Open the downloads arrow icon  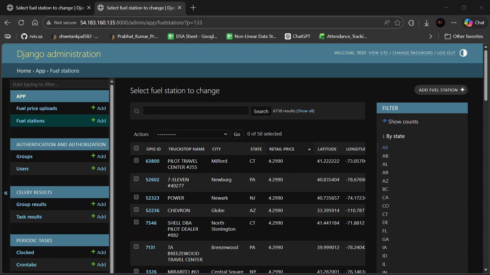(426, 23)
